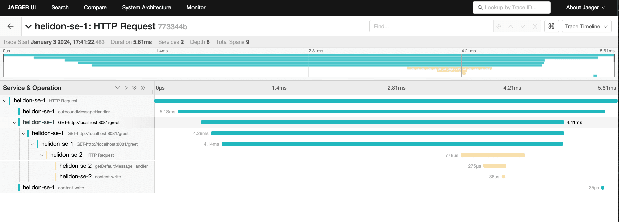
Task: Click the locate/focus search matches icon
Action: click(499, 26)
